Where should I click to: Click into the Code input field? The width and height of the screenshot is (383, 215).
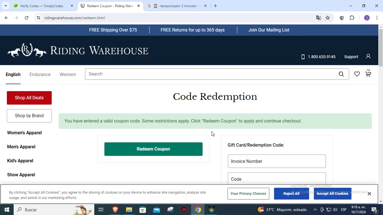tap(277, 179)
